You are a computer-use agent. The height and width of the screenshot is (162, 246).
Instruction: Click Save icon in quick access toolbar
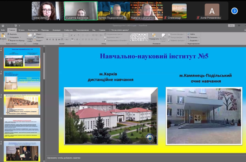coord(3,26)
